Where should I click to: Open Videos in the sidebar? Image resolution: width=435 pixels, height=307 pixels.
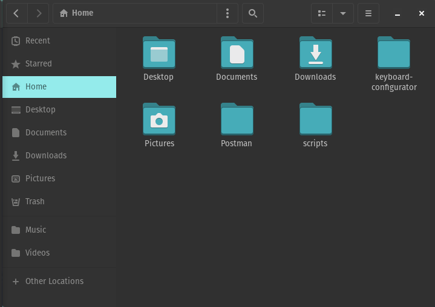click(38, 253)
